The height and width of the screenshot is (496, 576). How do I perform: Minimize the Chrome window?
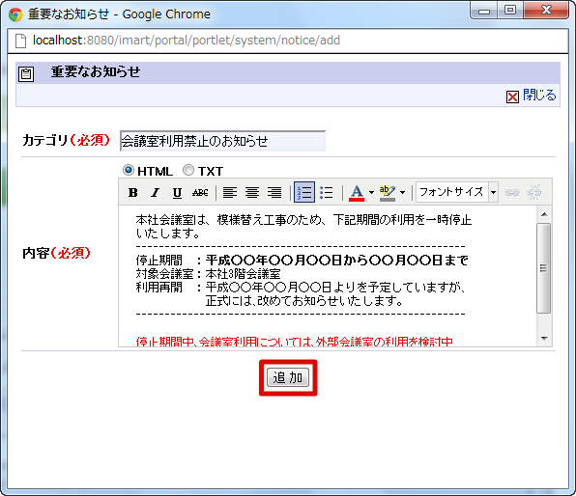coord(484,11)
